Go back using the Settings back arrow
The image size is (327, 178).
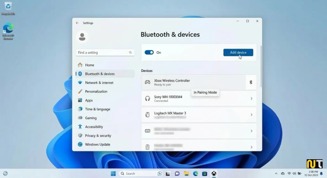(77, 23)
